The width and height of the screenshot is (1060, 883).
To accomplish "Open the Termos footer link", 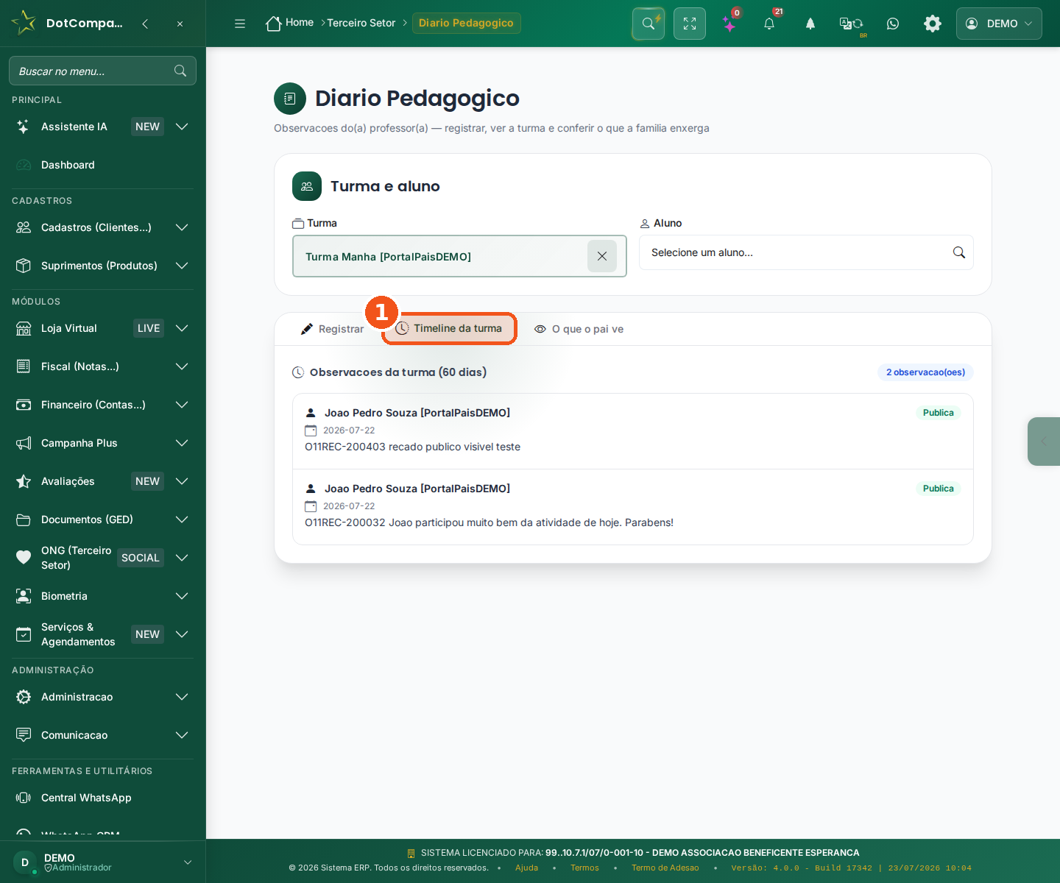I will coord(584,868).
